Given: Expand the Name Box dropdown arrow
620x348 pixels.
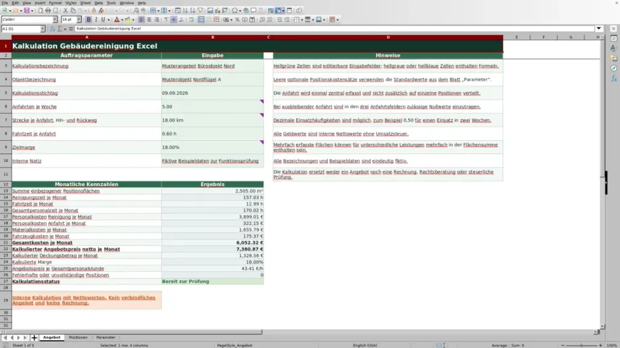Looking at the screenshot, I should click(42, 29).
